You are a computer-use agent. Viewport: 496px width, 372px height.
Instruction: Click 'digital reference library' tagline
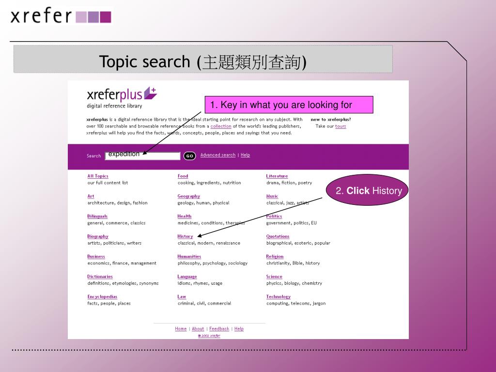114,106
